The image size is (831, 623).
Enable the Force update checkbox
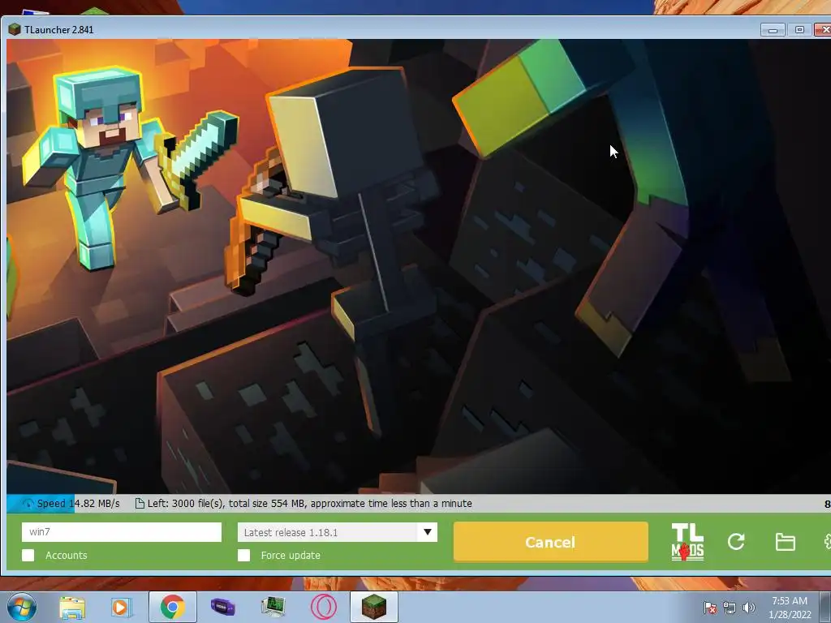243,555
